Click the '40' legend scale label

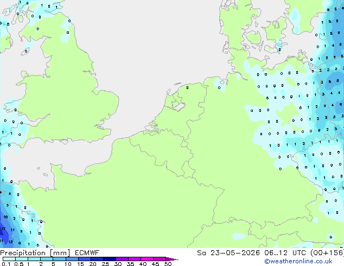click(x=143, y=264)
